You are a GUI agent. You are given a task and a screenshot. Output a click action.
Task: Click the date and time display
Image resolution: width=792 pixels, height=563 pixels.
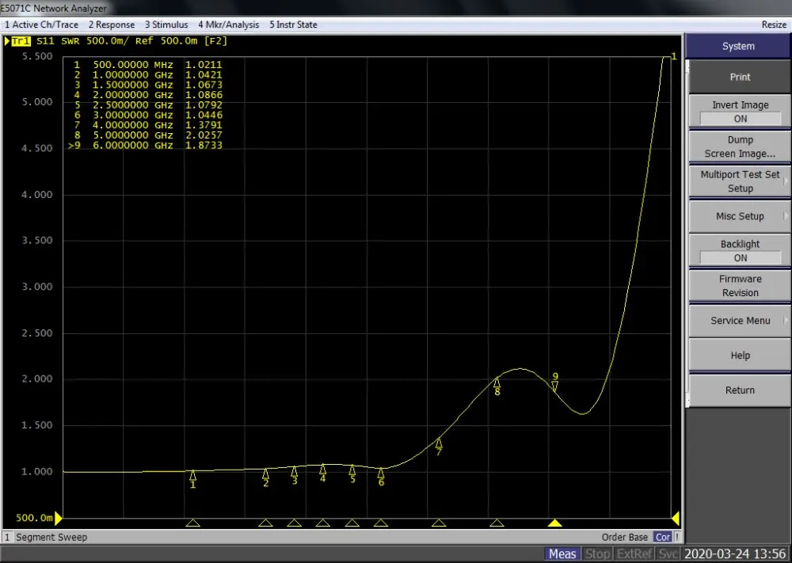[735, 554]
